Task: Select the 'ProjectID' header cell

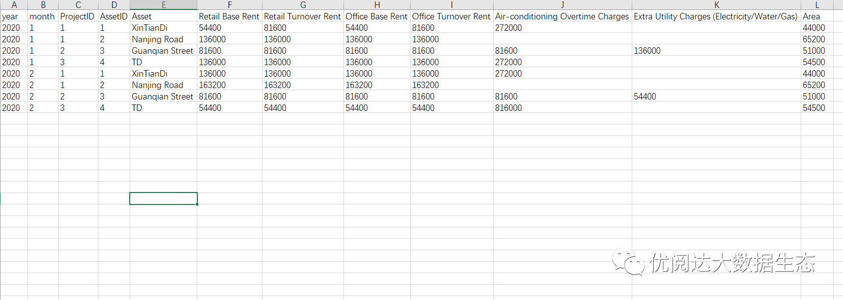Action: pos(78,16)
